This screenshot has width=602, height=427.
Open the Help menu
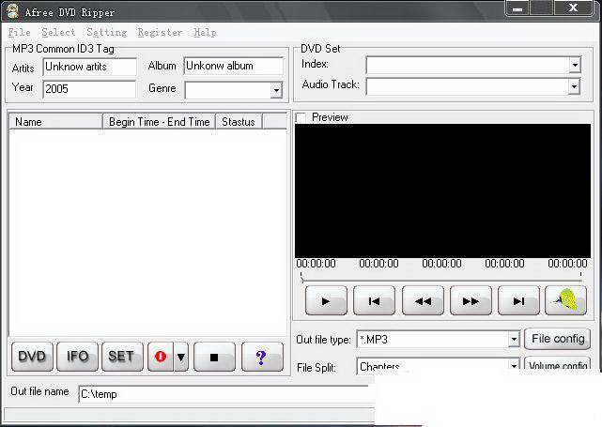(205, 32)
